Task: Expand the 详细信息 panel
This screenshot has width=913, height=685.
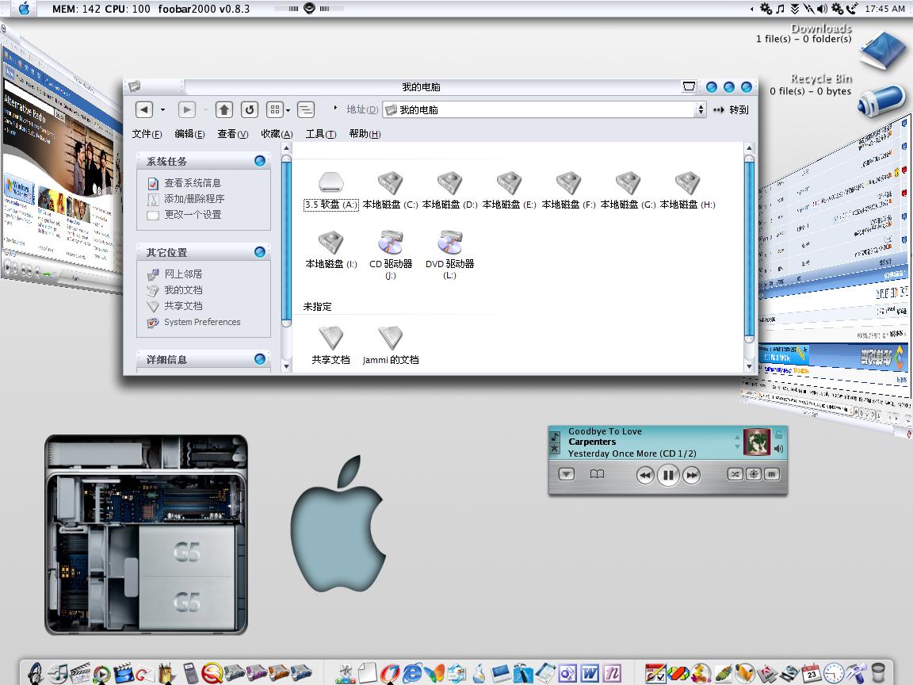Action: click(260, 359)
